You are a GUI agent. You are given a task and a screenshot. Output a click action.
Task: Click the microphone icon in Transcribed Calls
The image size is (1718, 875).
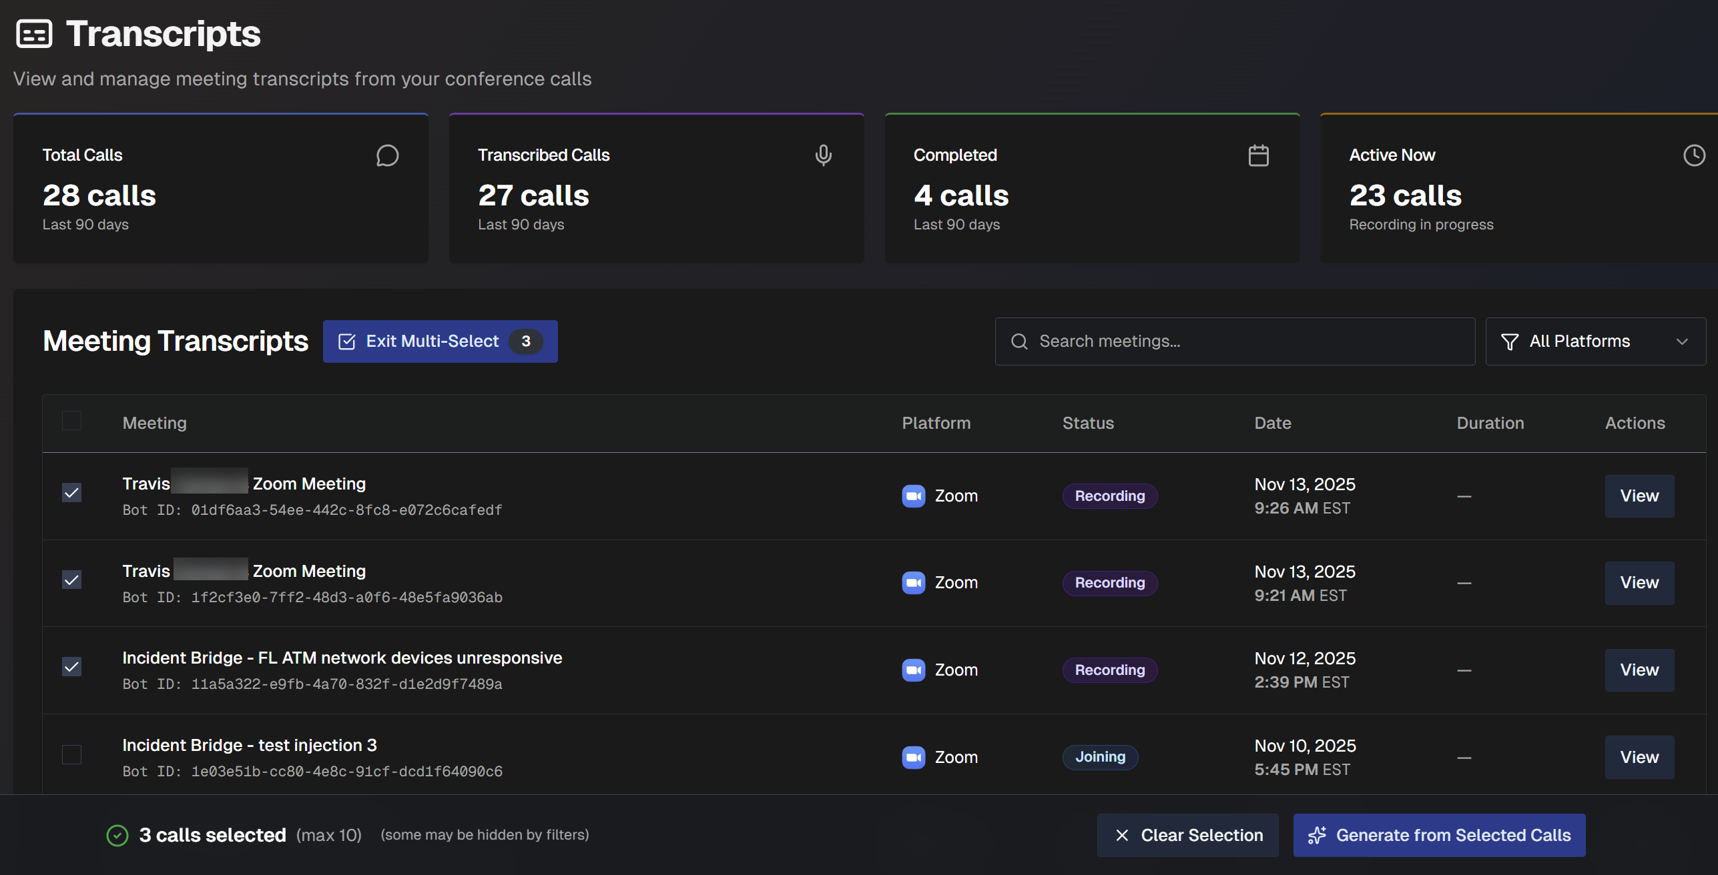click(823, 155)
